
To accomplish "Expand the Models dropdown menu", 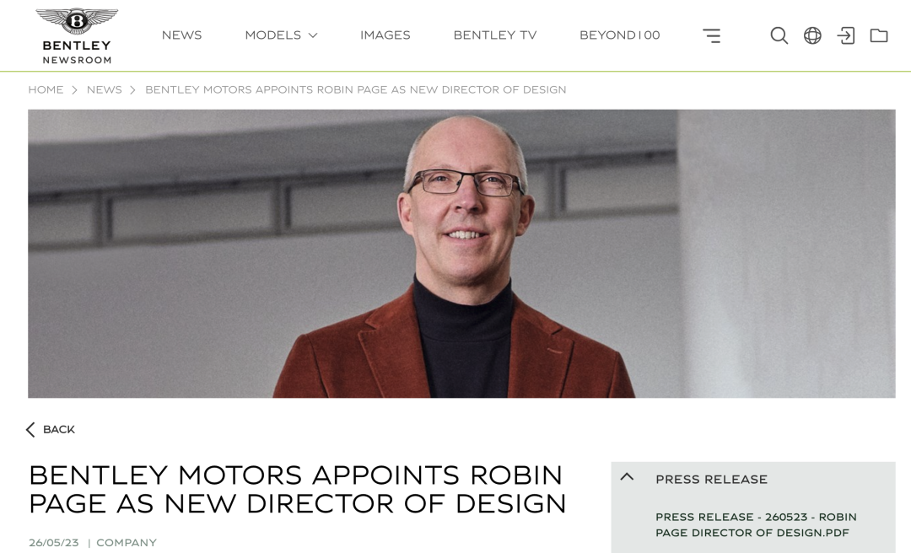I will click(x=281, y=35).
